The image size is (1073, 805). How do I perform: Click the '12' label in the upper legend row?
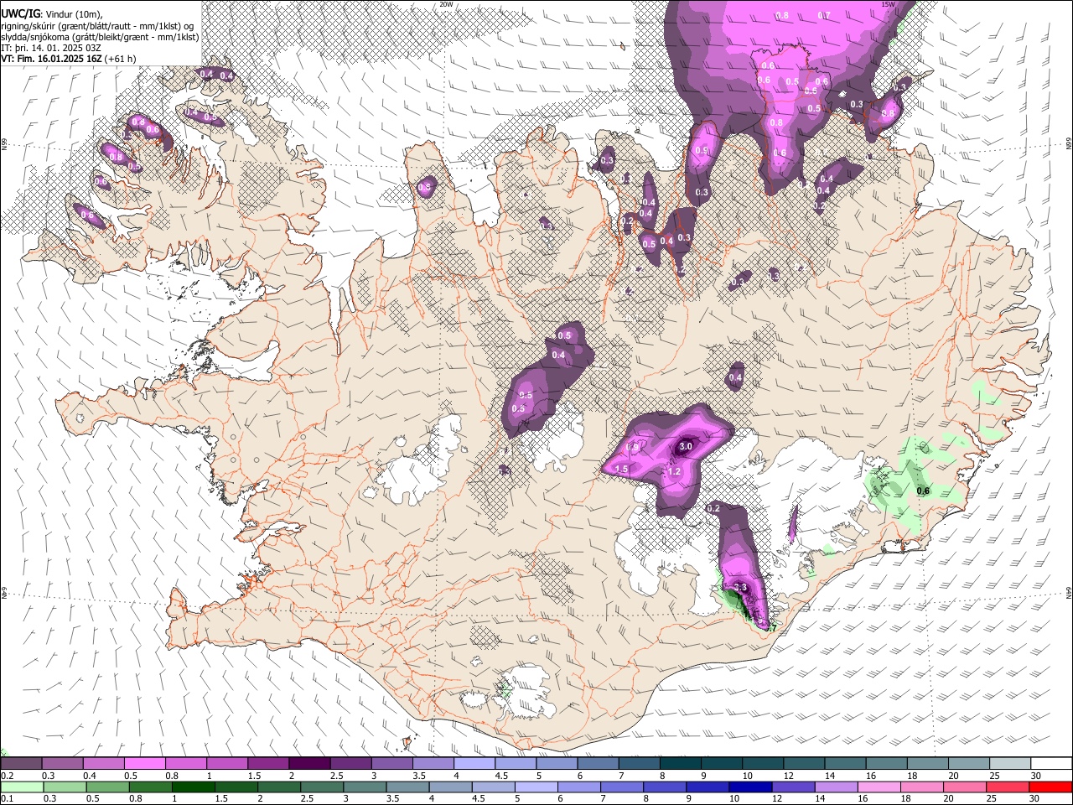click(788, 776)
